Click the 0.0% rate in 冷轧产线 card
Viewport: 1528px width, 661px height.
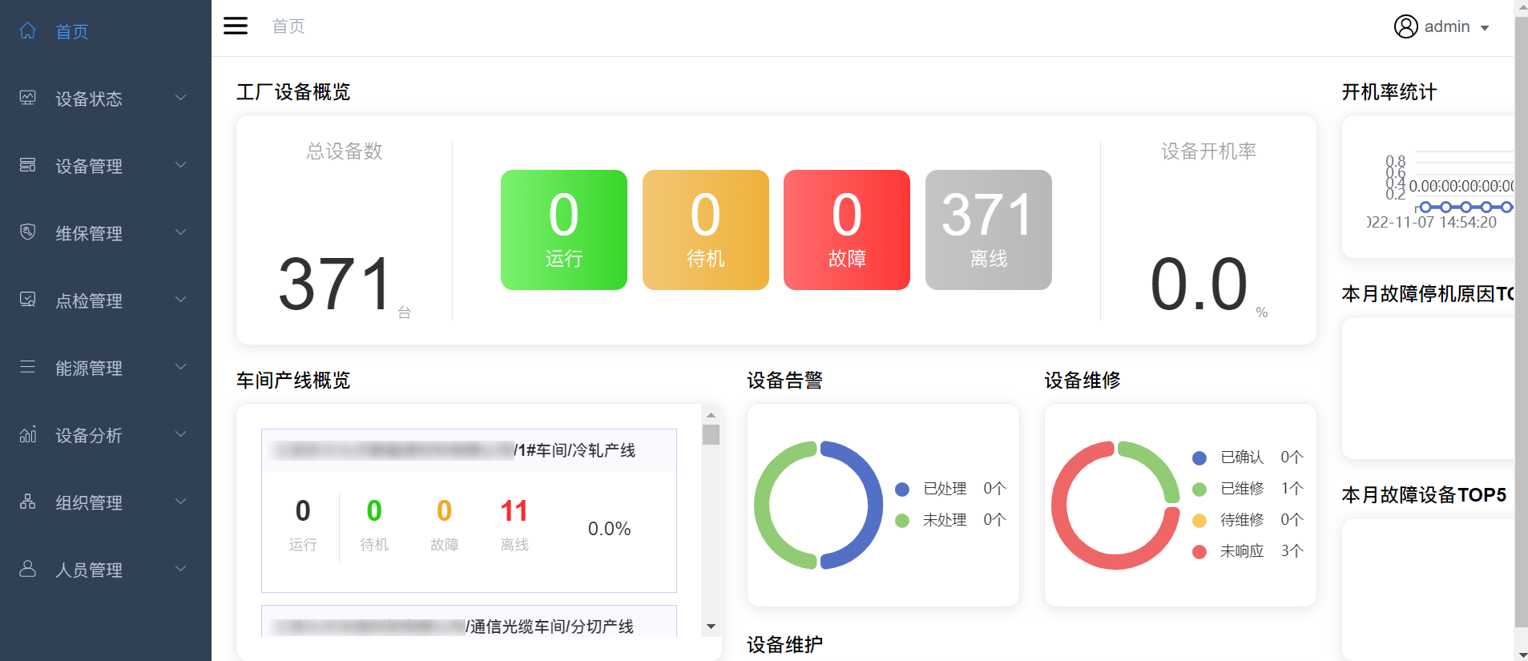click(609, 529)
